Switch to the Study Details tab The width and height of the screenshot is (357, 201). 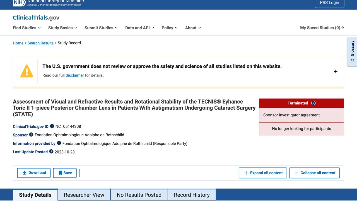35,195
